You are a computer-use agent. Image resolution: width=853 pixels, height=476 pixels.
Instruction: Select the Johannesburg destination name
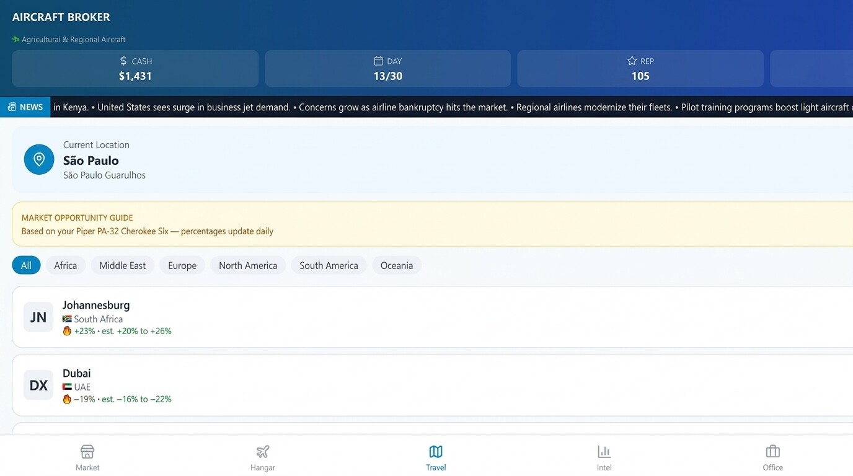point(96,305)
